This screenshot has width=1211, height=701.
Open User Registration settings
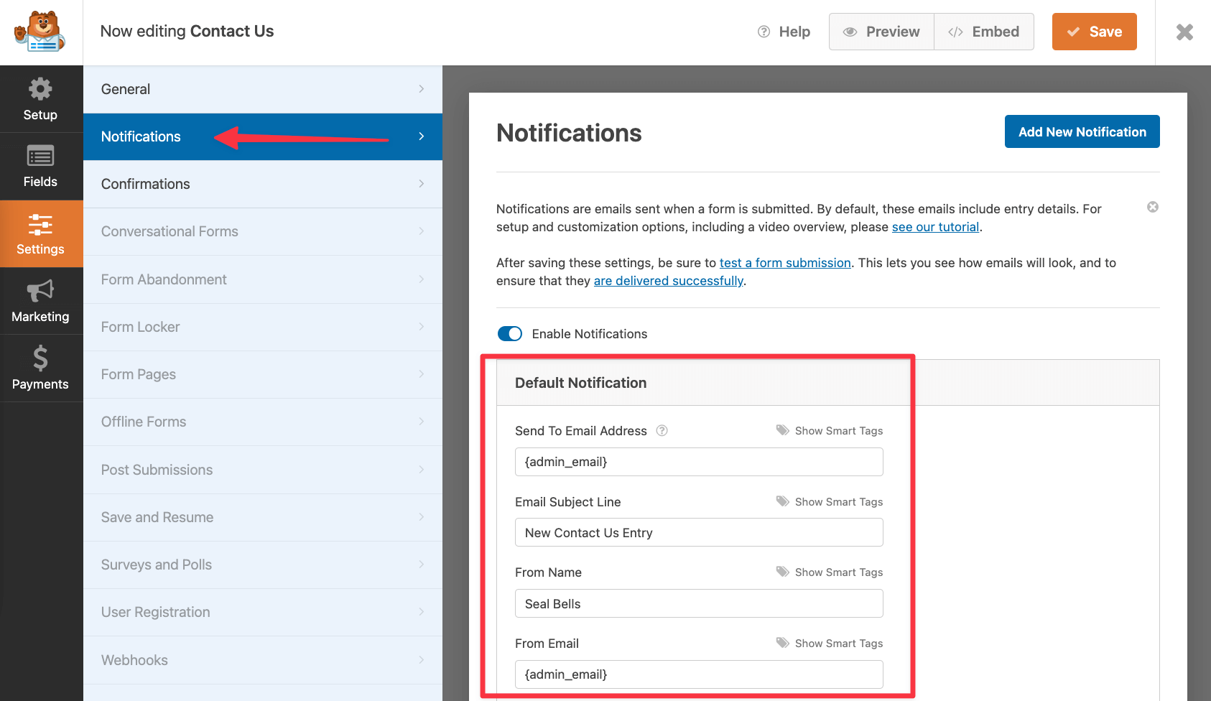263,612
